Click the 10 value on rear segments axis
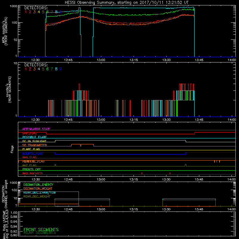This screenshot has width=239, height=239. click(x=15, y=63)
